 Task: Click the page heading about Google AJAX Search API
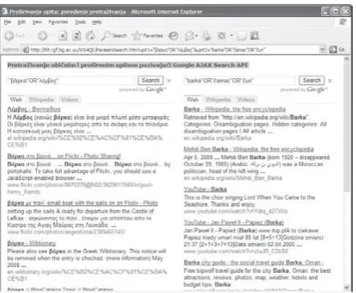click(x=128, y=65)
